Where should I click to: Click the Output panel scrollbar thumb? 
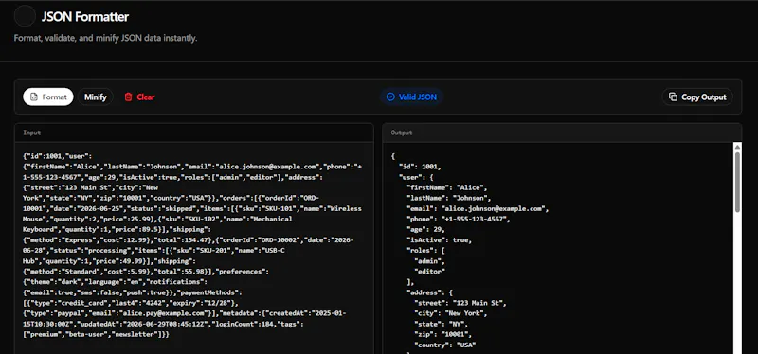pyautogui.click(x=737, y=182)
